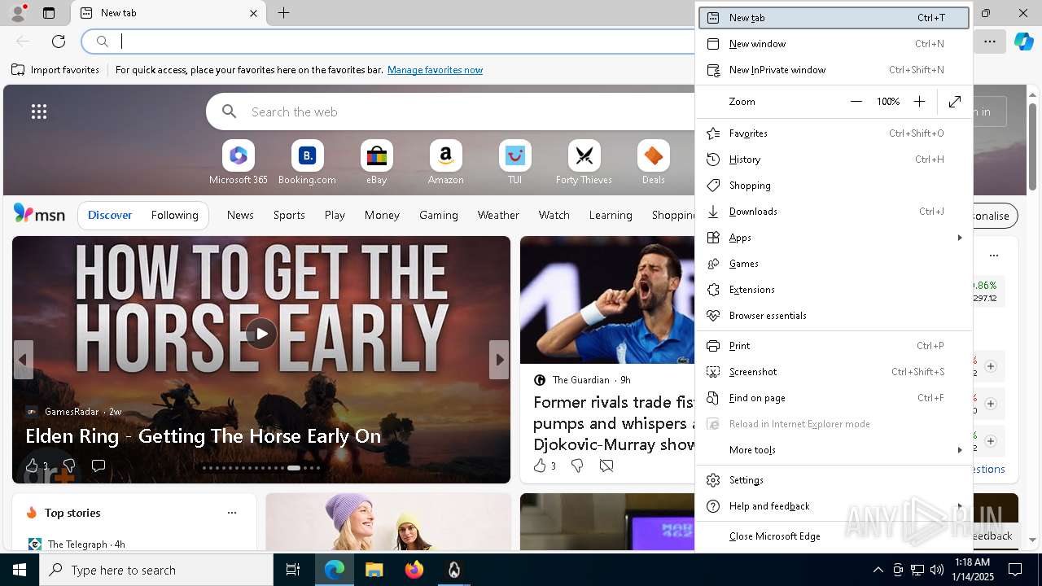The height and width of the screenshot is (586, 1042).
Task: Open Extensions from the menu
Action: click(x=834, y=290)
